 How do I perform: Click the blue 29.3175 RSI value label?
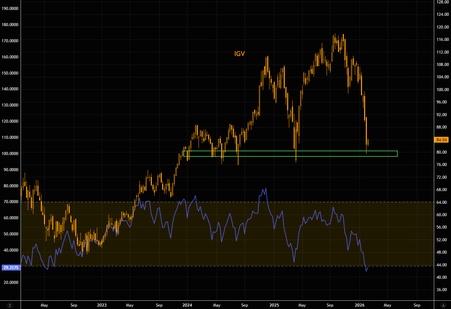[x=11, y=268]
